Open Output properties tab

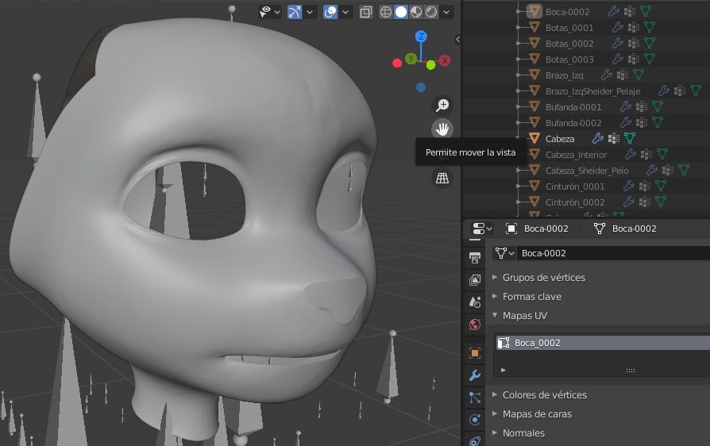pyautogui.click(x=475, y=258)
